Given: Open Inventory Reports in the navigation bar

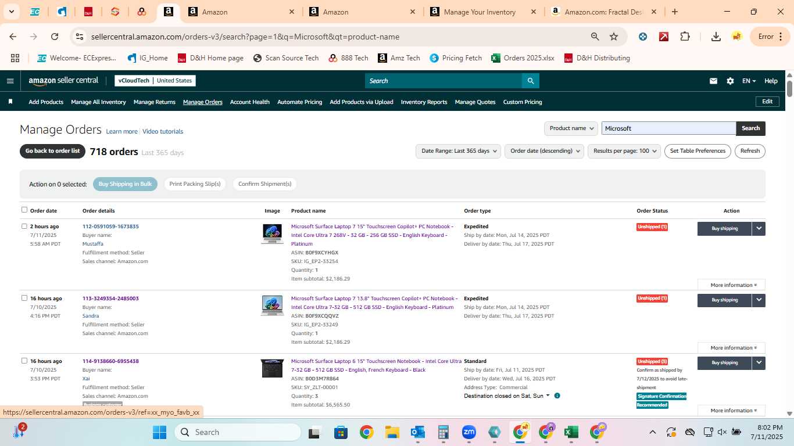Looking at the screenshot, I should point(424,102).
